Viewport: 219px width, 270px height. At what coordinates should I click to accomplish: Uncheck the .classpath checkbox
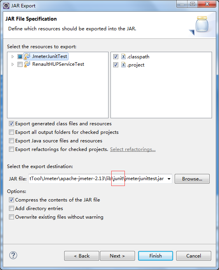click(116, 56)
